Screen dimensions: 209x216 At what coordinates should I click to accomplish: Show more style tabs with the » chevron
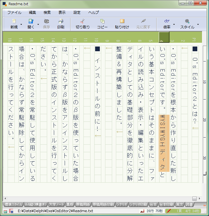coord(205,205)
